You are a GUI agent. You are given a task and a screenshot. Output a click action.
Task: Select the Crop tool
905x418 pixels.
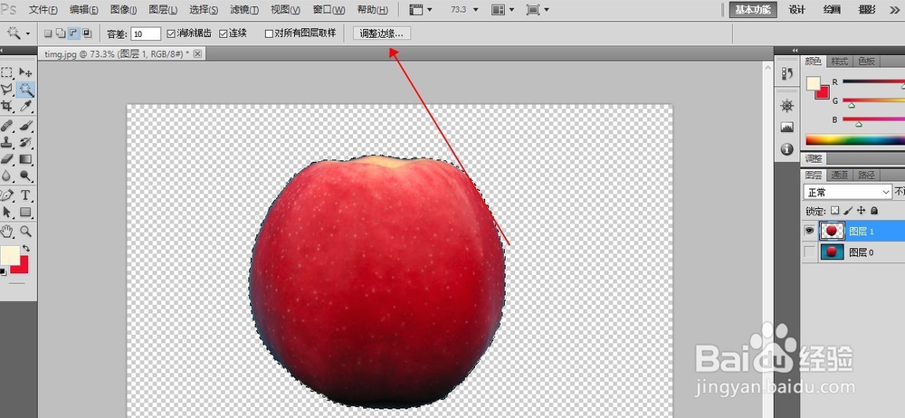pyautogui.click(x=7, y=106)
